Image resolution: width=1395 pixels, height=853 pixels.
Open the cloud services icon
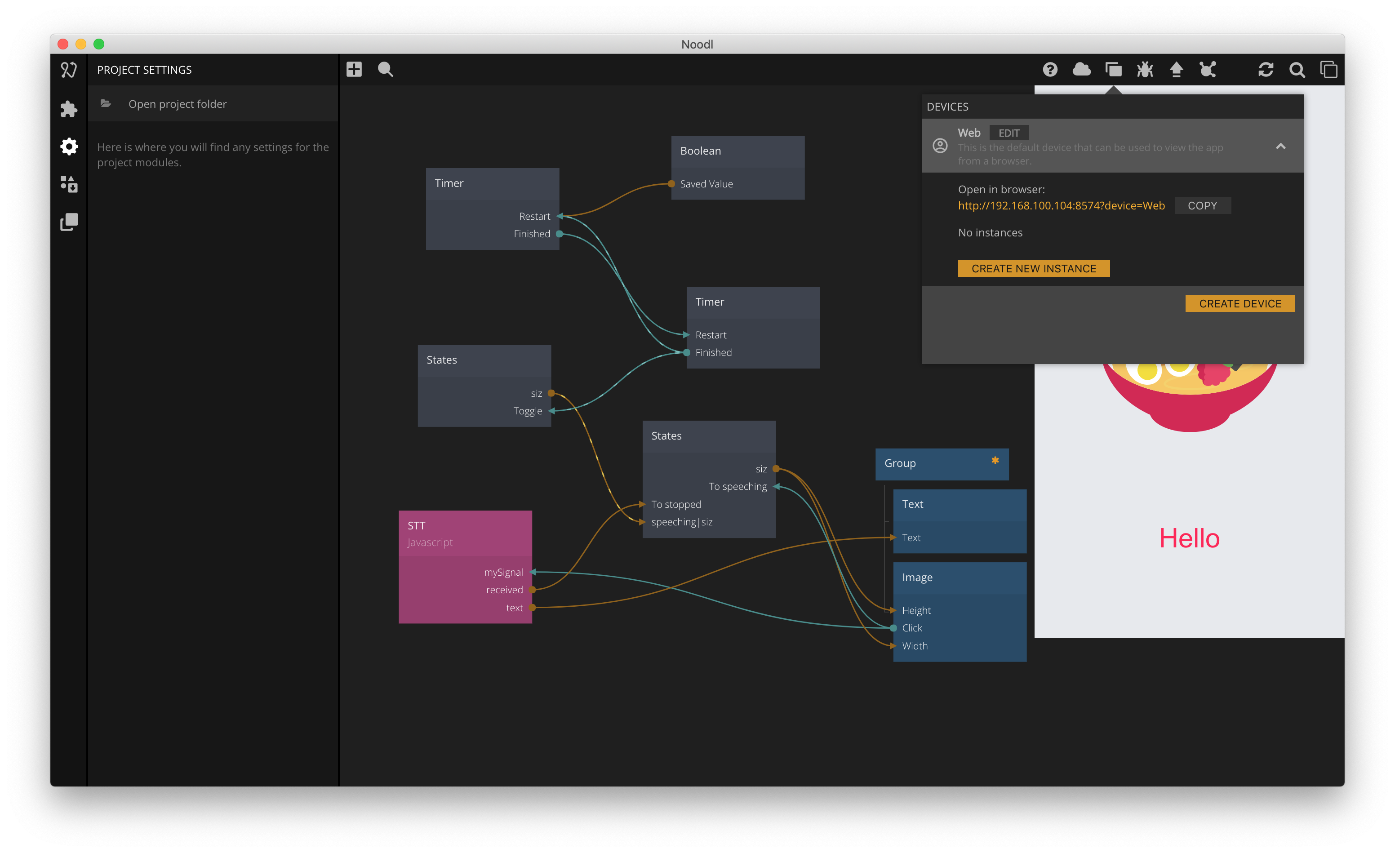click(1081, 70)
